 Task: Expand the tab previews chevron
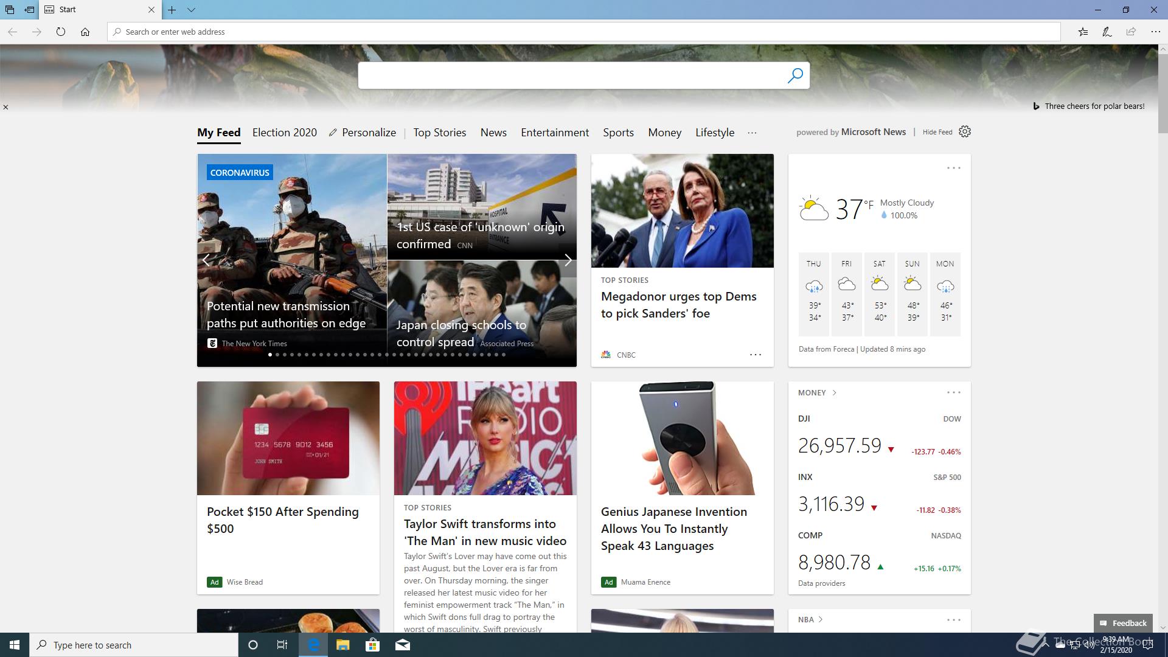(x=191, y=10)
